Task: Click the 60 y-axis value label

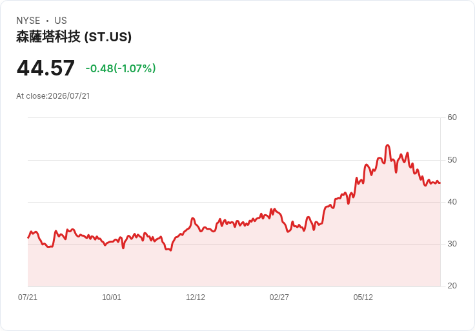Action: (452, 117)
